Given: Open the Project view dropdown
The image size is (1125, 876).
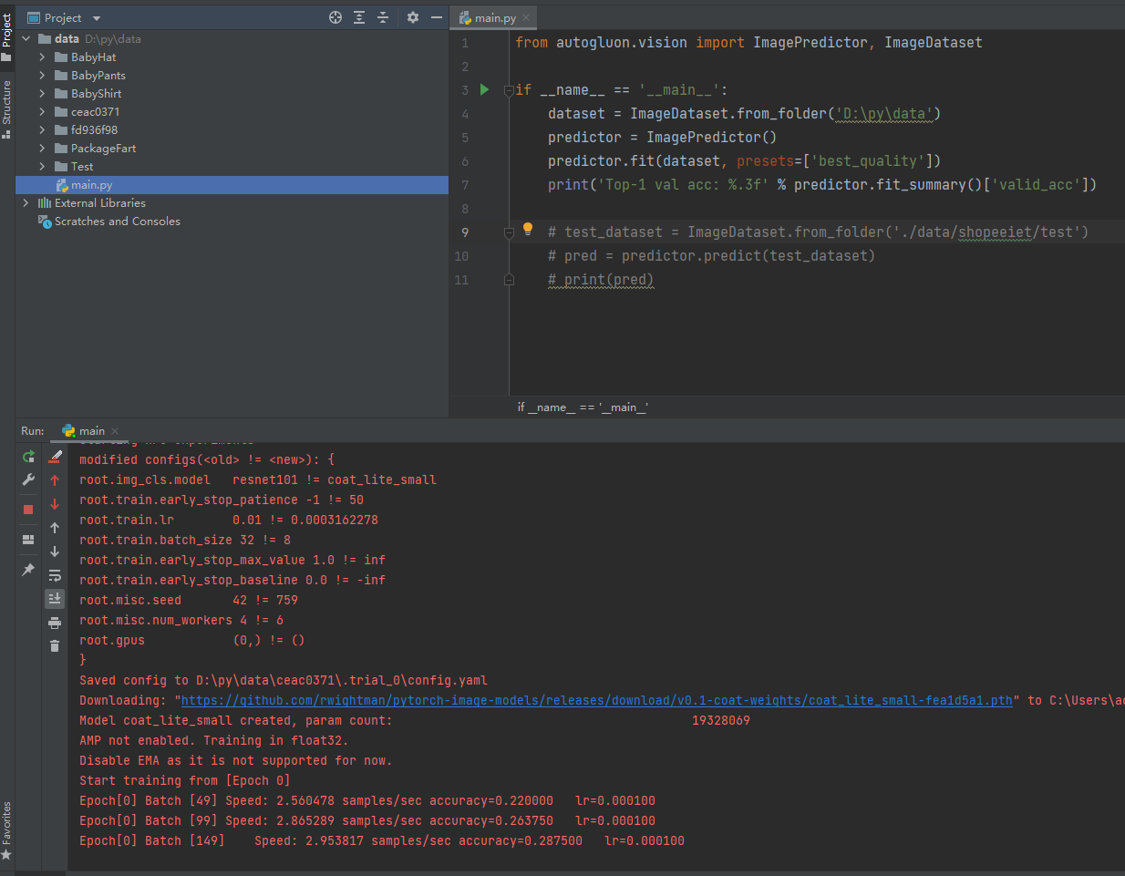Looking at the screenshot, I should coord(97,18).
